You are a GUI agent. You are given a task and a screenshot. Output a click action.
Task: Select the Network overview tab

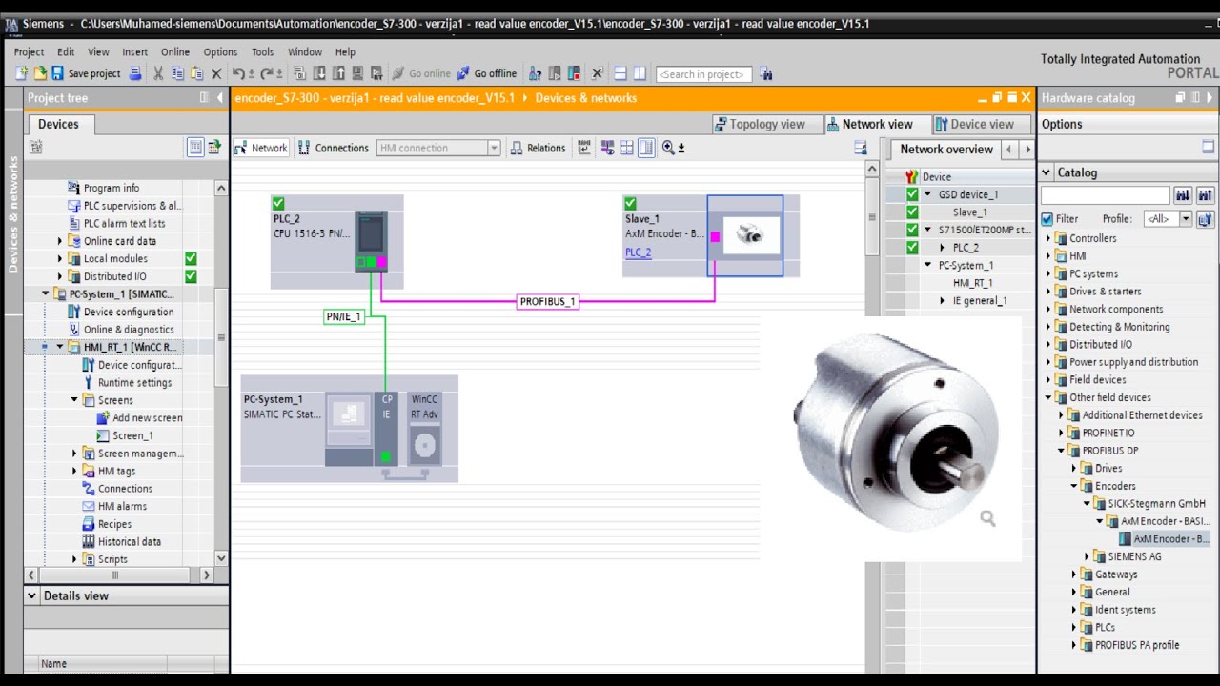click(946, 150)
